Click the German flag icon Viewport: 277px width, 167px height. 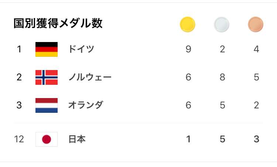coord(47,49)
